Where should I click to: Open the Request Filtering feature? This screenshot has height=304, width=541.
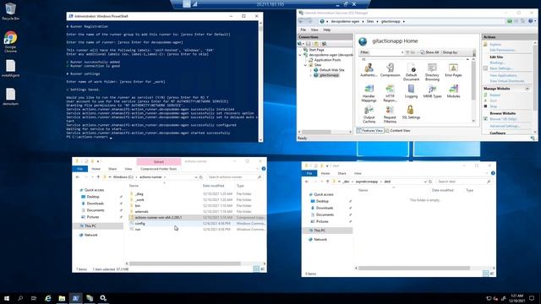coord(390,115)
